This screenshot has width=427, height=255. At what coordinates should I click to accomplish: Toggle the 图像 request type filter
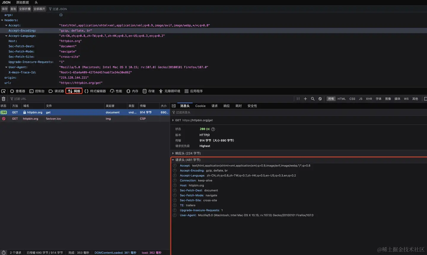click(x=388, y=99)
